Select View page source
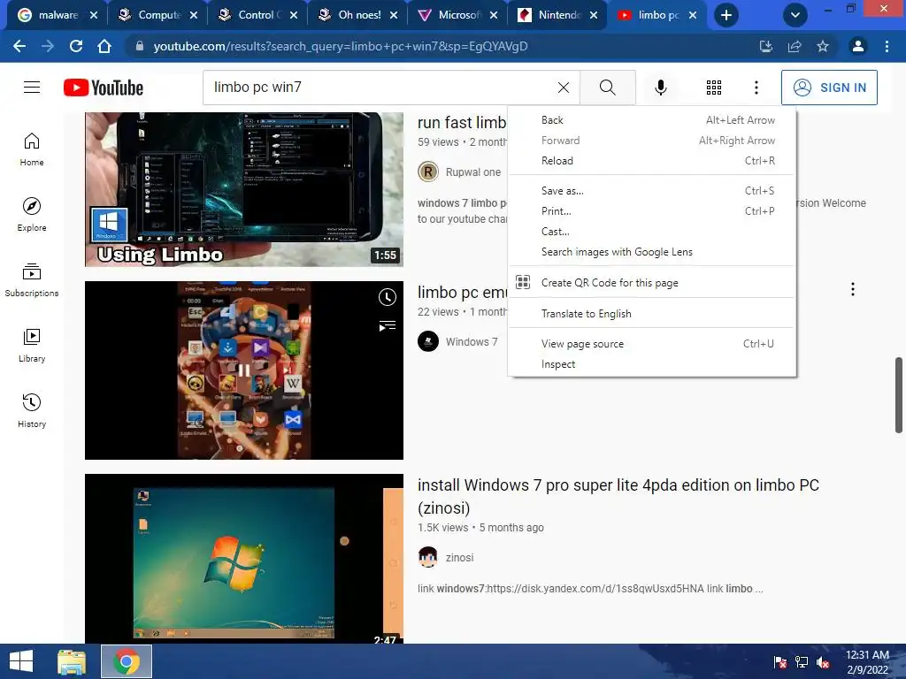This screenshot has width=906, height=679. click(x=651, y=344)
